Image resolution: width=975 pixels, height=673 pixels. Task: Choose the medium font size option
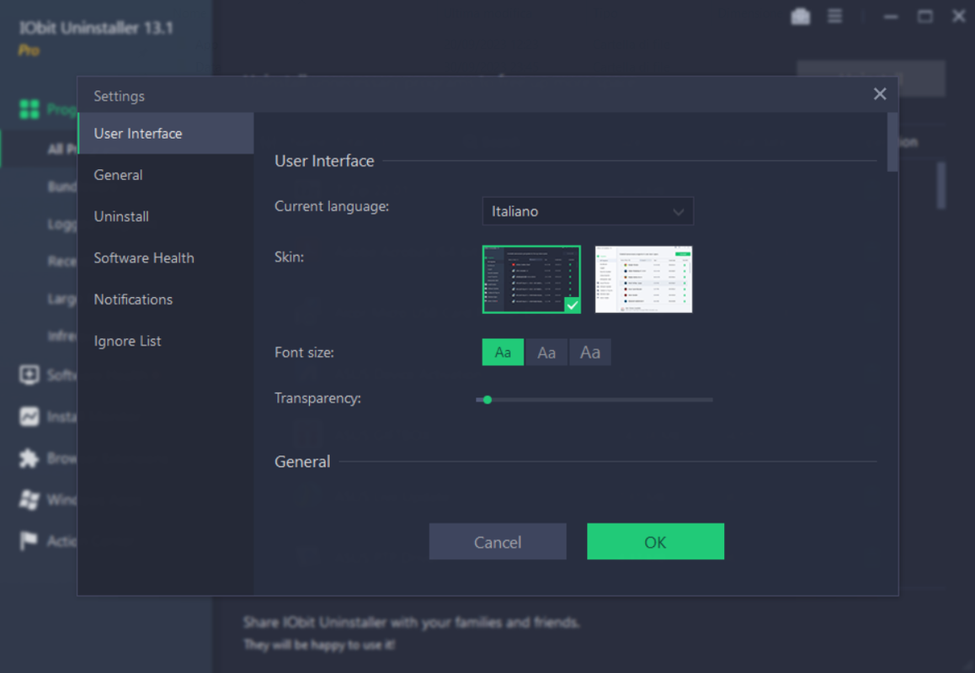546,352
